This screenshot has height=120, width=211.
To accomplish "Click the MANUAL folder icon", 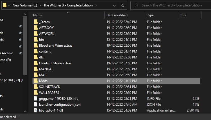I will [36, 69].
